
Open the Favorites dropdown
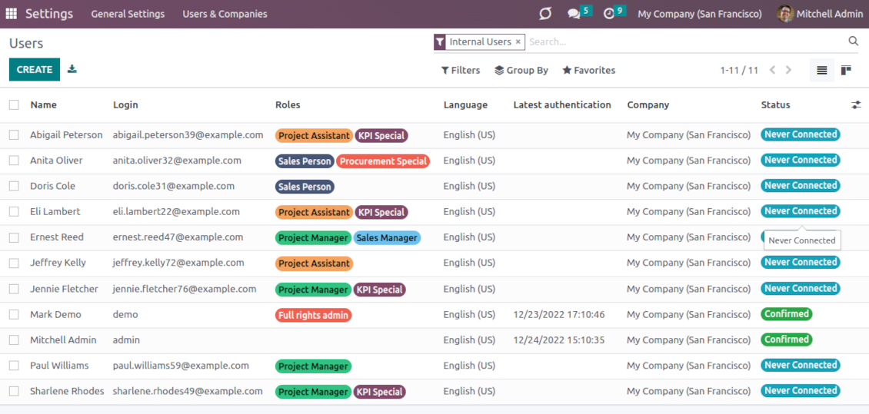(x=589, y=70)
